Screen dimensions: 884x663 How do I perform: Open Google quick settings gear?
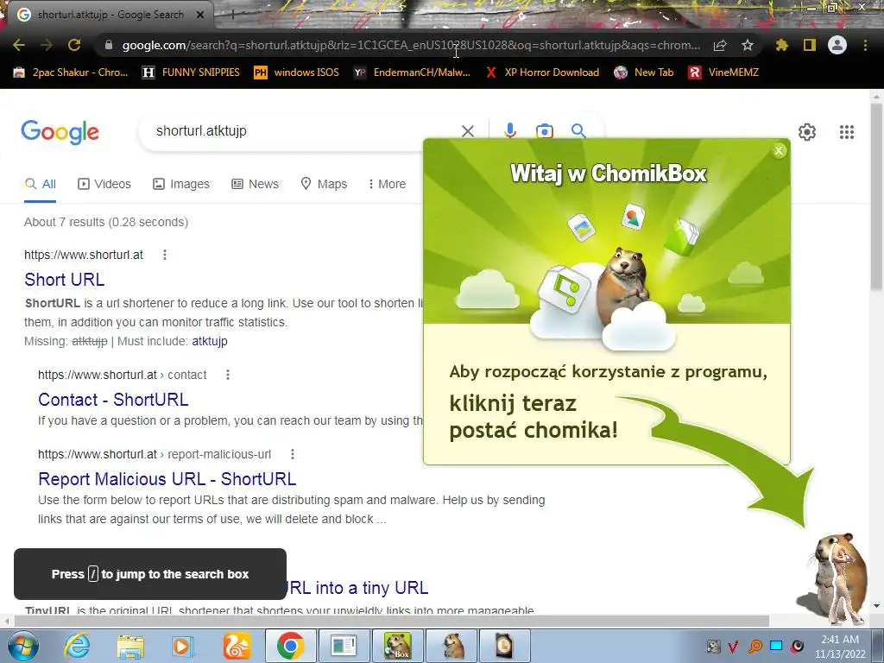click(x=807, y=132)
